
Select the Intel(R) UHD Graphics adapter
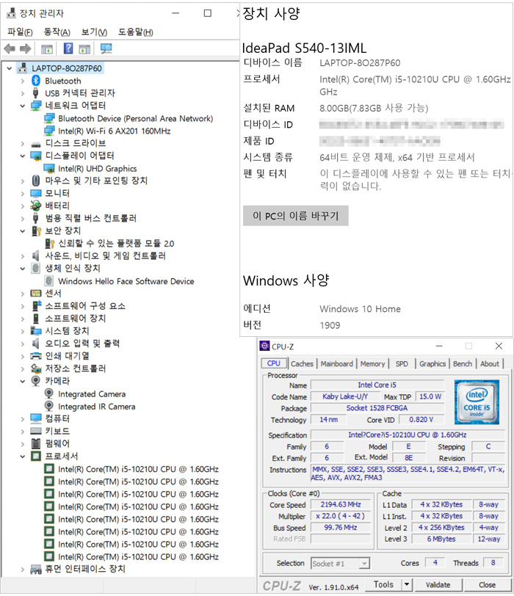pyautogui.click(x=97, y=168)
